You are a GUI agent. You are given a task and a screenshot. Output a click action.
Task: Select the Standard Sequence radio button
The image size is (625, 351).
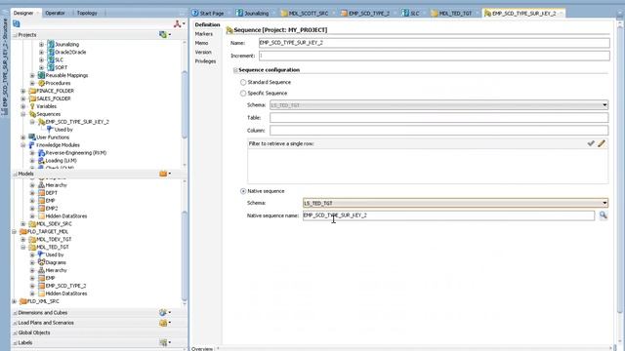(x=243, y=82)
